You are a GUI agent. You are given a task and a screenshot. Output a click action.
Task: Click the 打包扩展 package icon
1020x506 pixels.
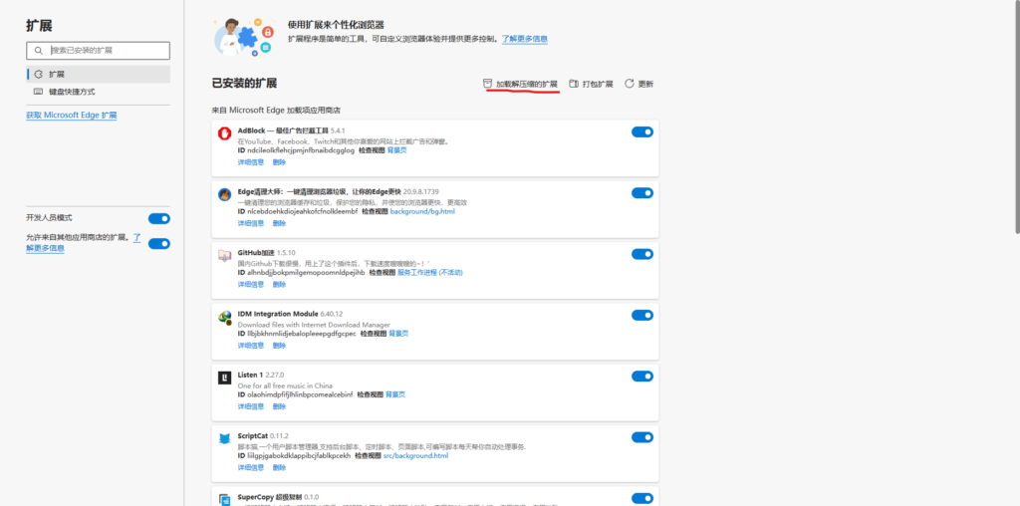click(574, 84)
